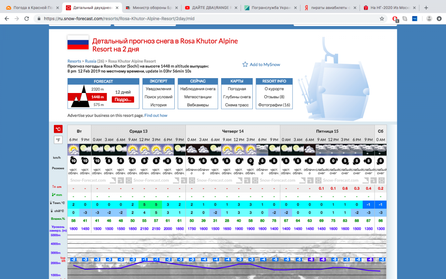Switch to the YouTube 'ДАЙТЕ ДВА!/RANGE' tab
Viewport: 446px width, 279px height.
(211, 7)
